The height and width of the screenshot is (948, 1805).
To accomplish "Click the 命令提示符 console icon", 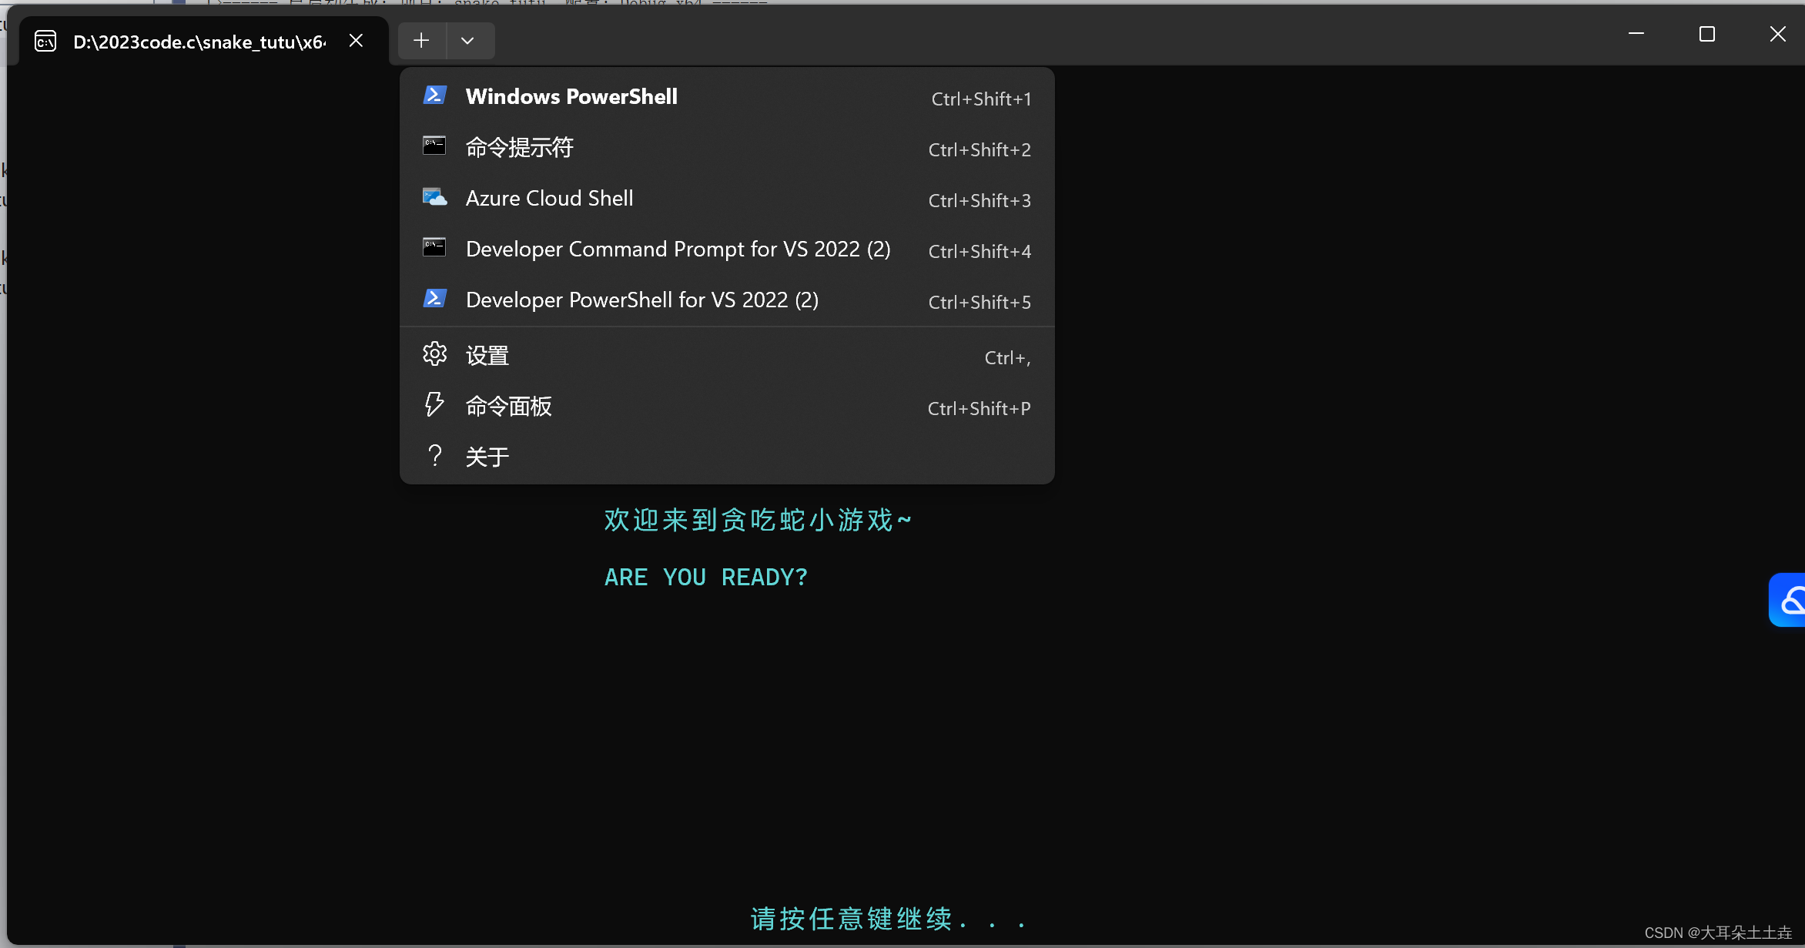I will coord(434,146).
